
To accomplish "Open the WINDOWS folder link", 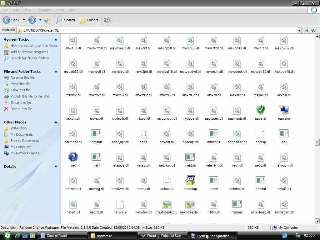I will [x=19, y=128].
